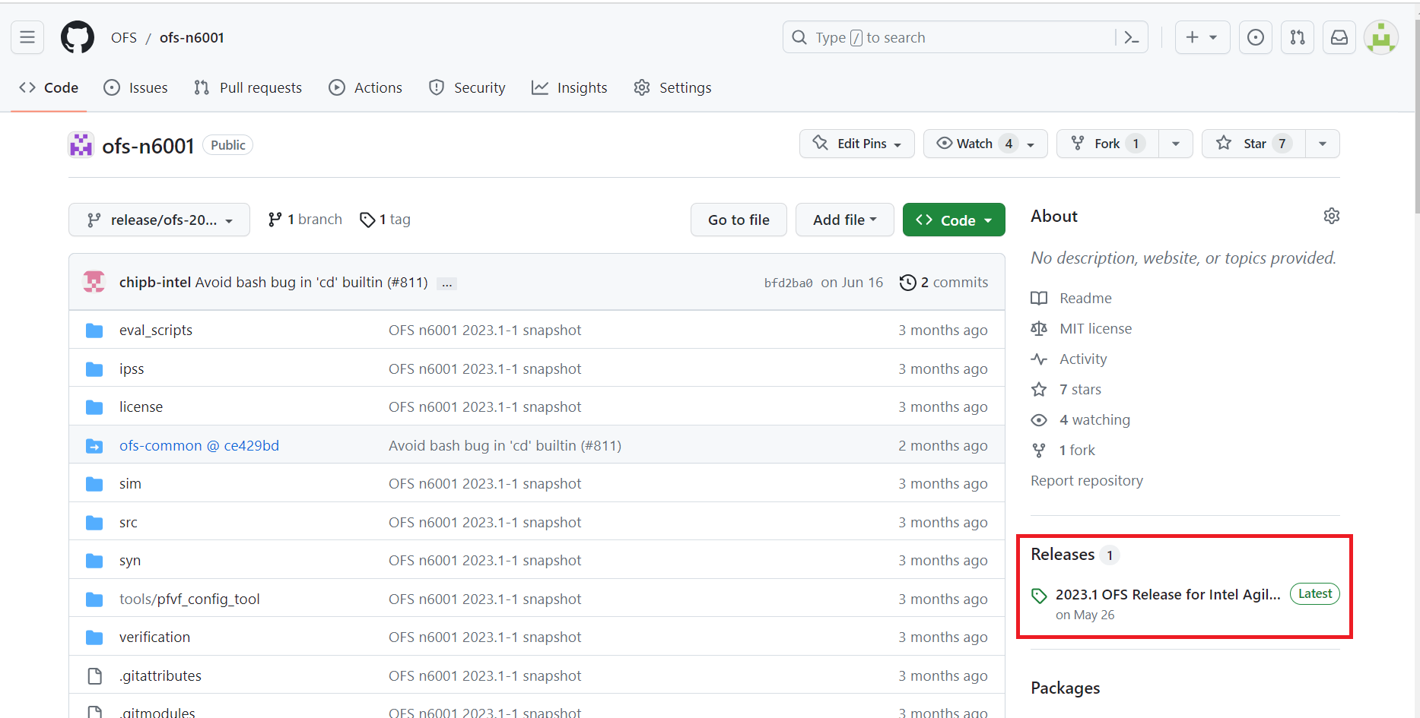Screen dimensions: 1420x718
Task: Click the page vertical scrollbar
Action: click(x=1415, y=114)
